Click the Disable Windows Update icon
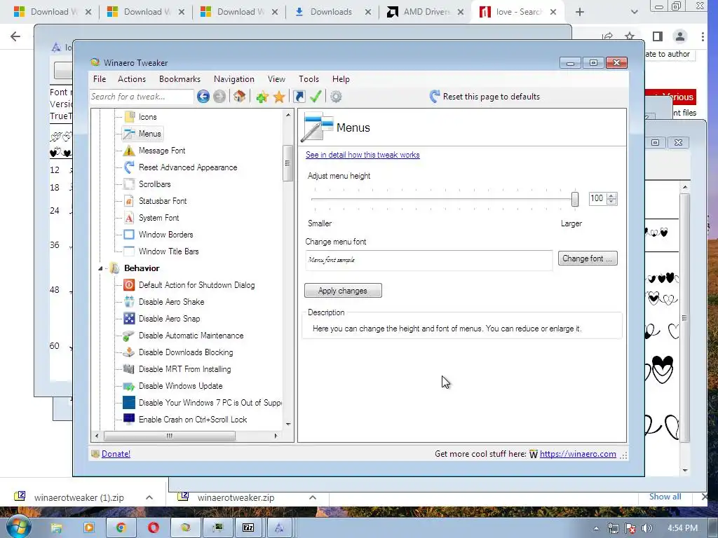 click(x=129, y=386)
